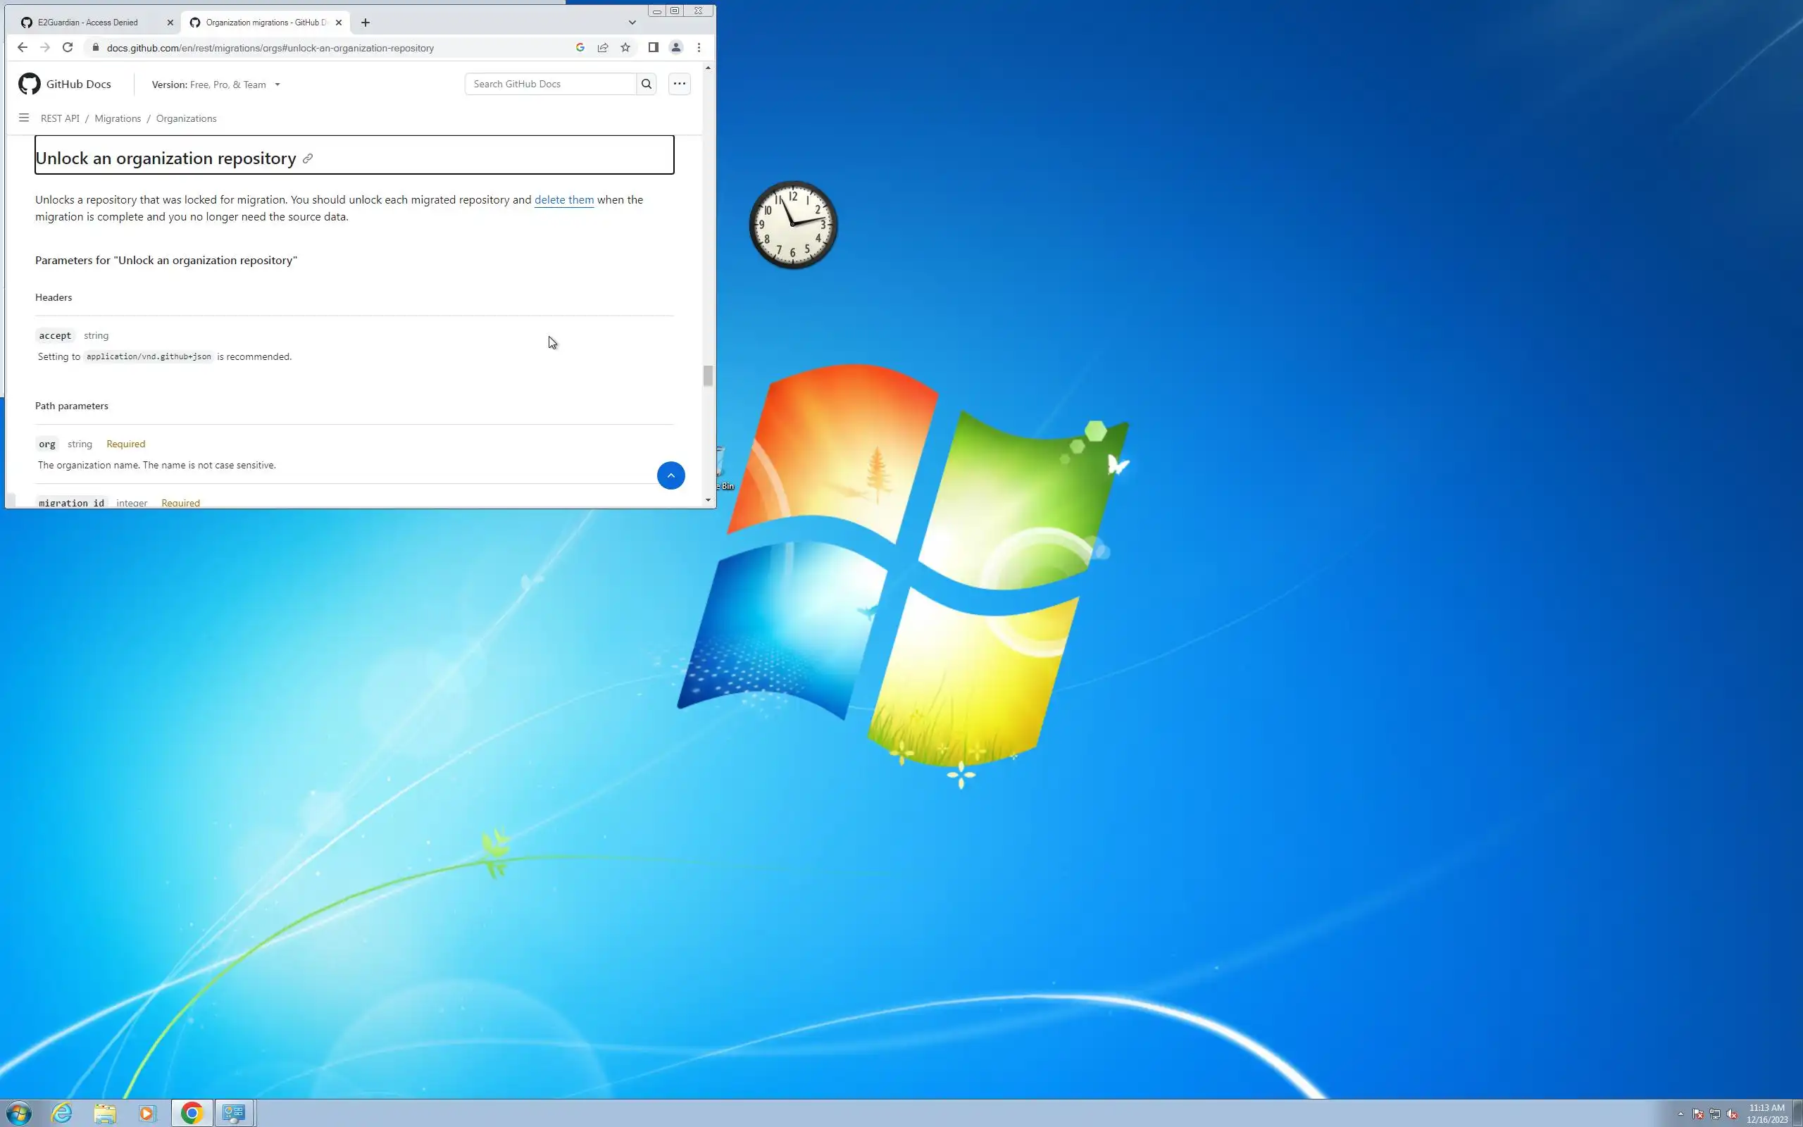Reload the page
This screenshot has width=1803, height=1127.
[68, 48]
